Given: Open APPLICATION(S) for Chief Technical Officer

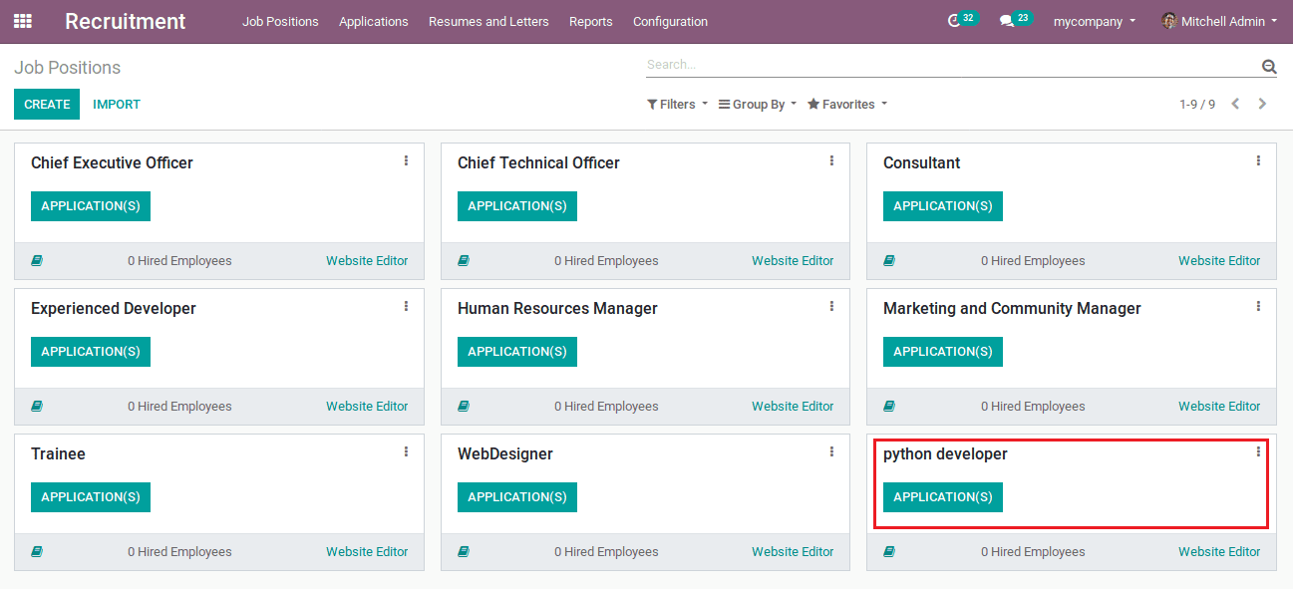Looking at the screenshot, I should tap(517, 206).
